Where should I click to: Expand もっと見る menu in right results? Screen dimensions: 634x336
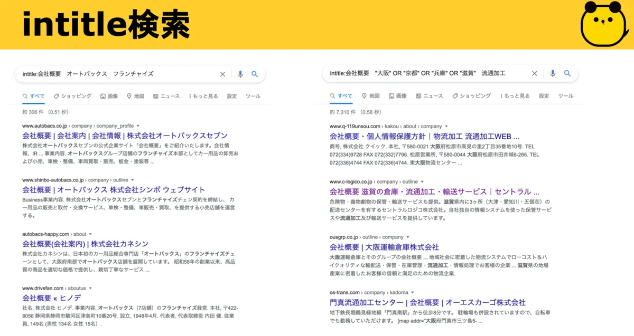click(515, 96)
